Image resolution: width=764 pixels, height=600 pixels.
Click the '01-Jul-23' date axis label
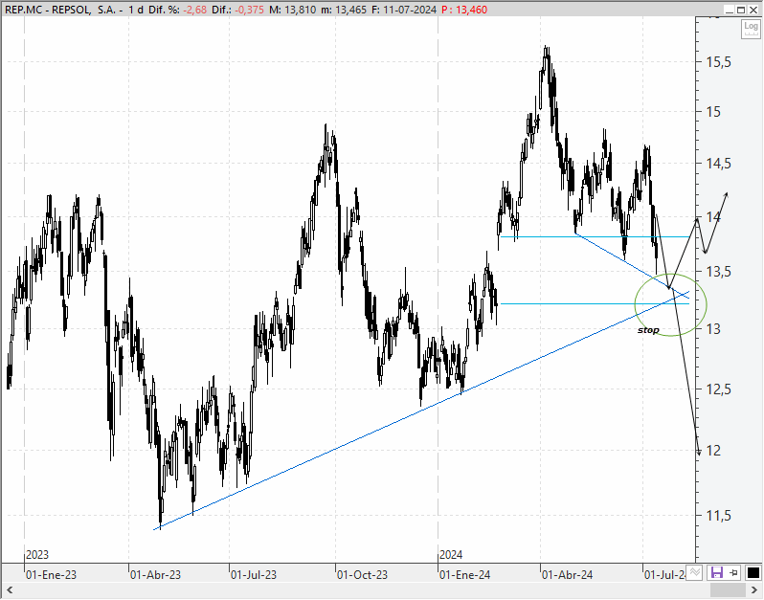click(x=254, y=575)
